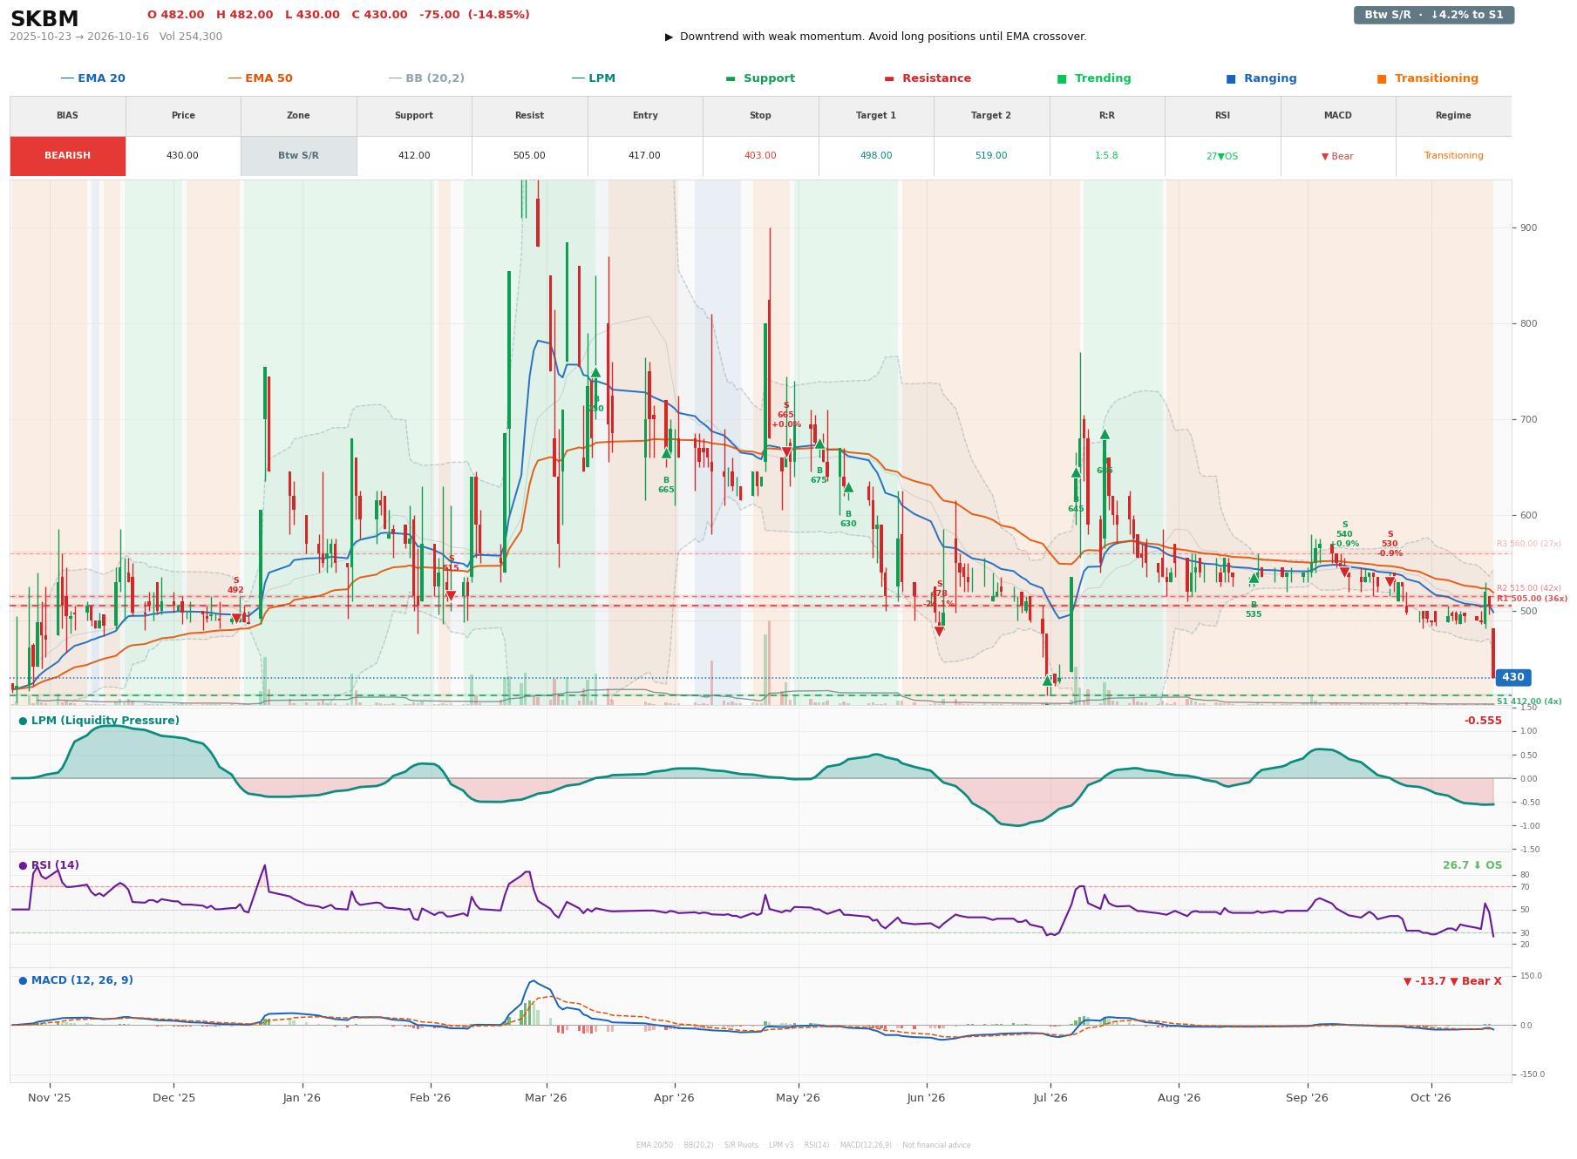
Task: Click the Resist value 505.00 cell
Action: pyautogui.click(x=529, y=156)
